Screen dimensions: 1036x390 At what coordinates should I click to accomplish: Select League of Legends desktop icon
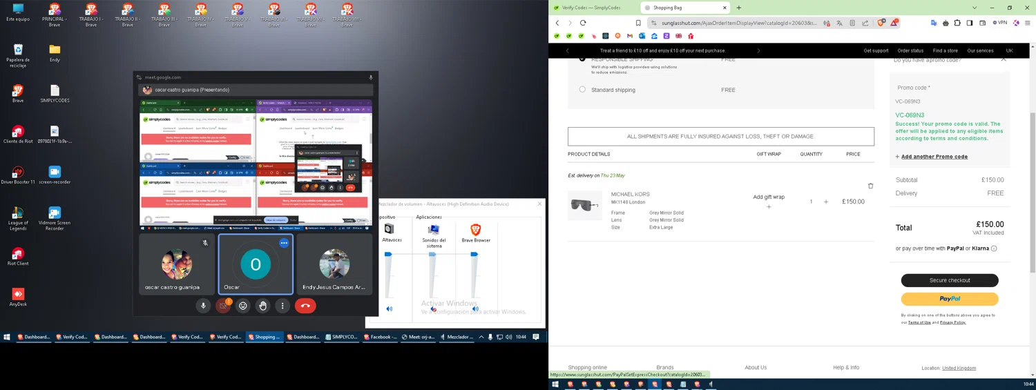tap(18, 218)
